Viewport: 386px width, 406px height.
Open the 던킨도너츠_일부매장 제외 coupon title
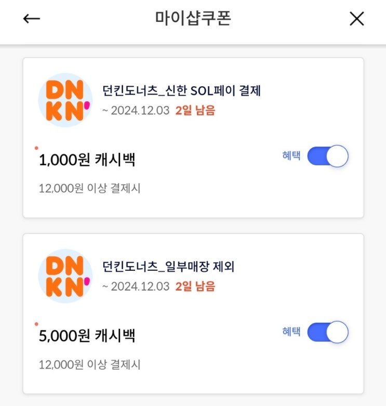click(x=169, y=267)
